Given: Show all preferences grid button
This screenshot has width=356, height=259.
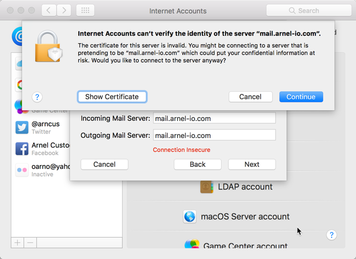Looking at the screenshot, I should 85,10.
